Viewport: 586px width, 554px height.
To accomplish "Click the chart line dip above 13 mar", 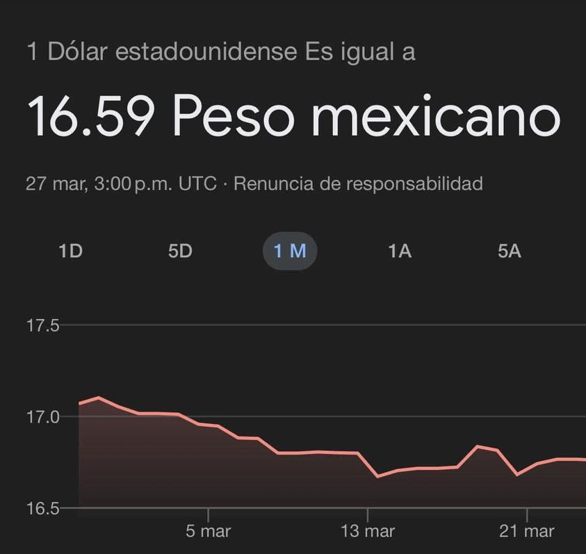I will click(377, 476).
